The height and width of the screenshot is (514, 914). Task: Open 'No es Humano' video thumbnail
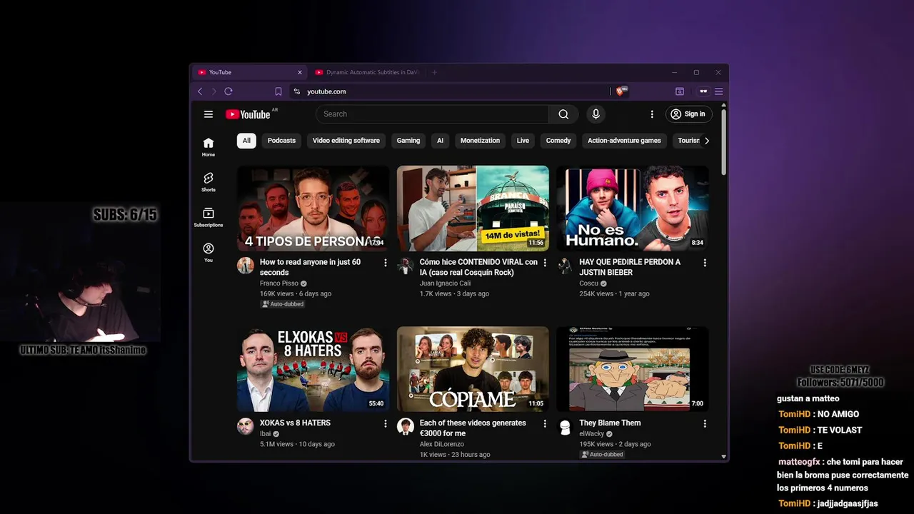click(x=633, y=208)
